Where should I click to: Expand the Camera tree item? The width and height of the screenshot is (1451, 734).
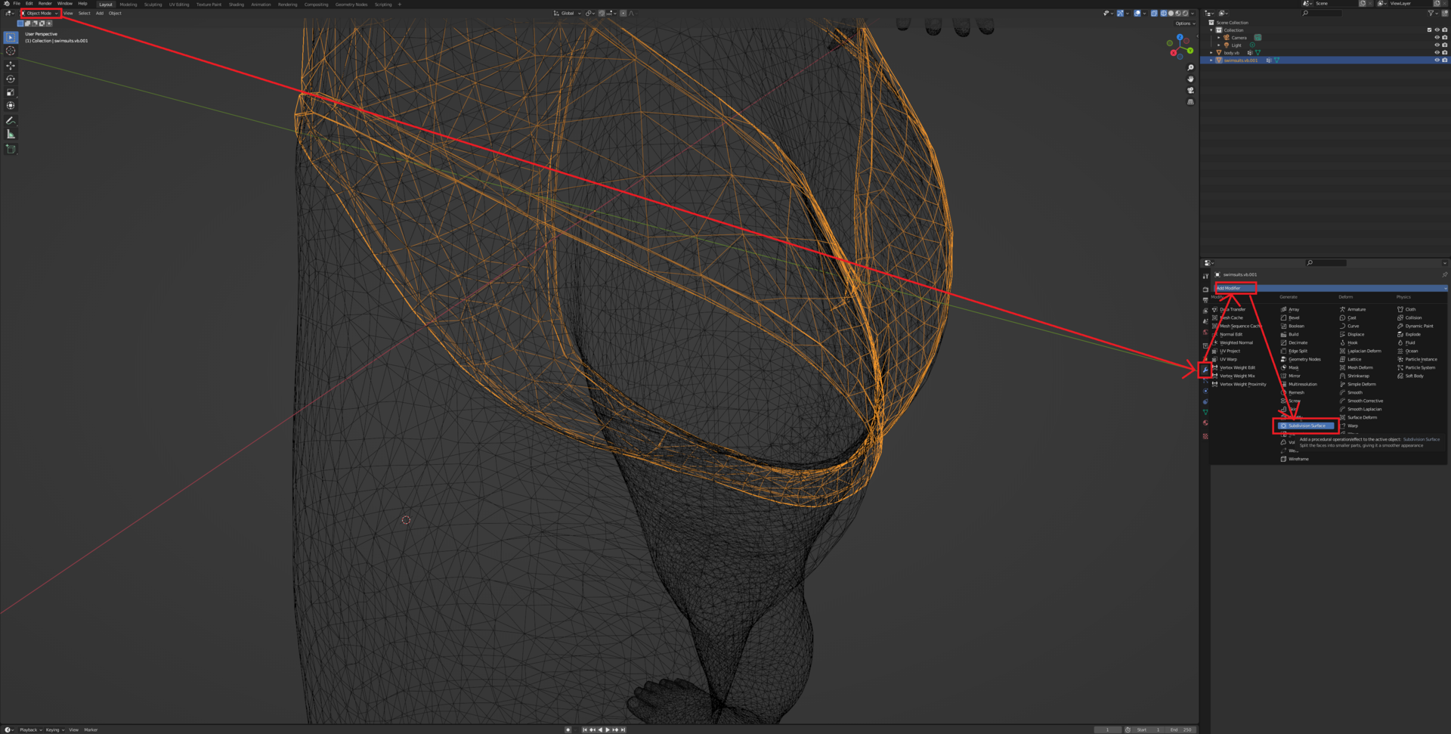point(1219,38)
